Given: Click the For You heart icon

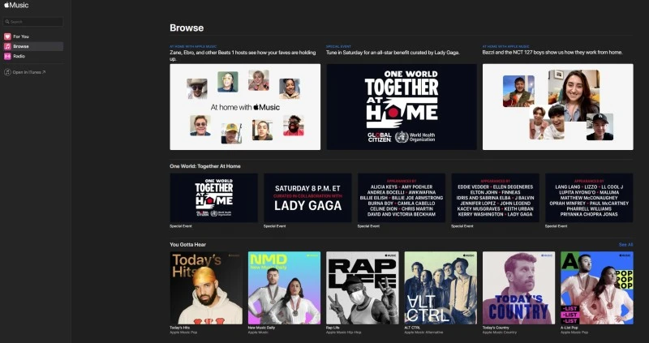Looking at the screenshot, I should tap(7, 36).
